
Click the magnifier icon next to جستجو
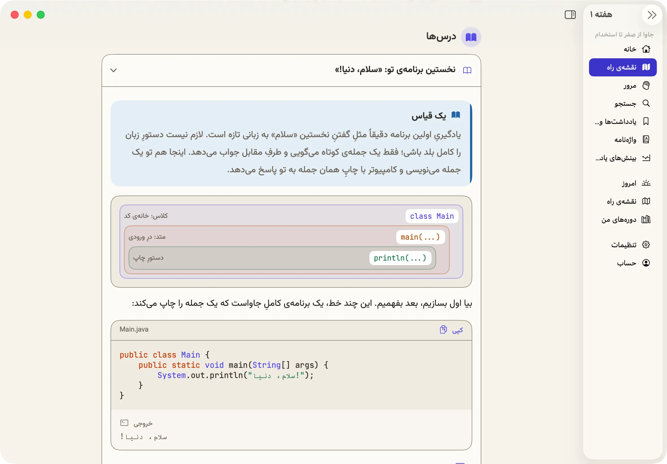(x=646, y=104)
